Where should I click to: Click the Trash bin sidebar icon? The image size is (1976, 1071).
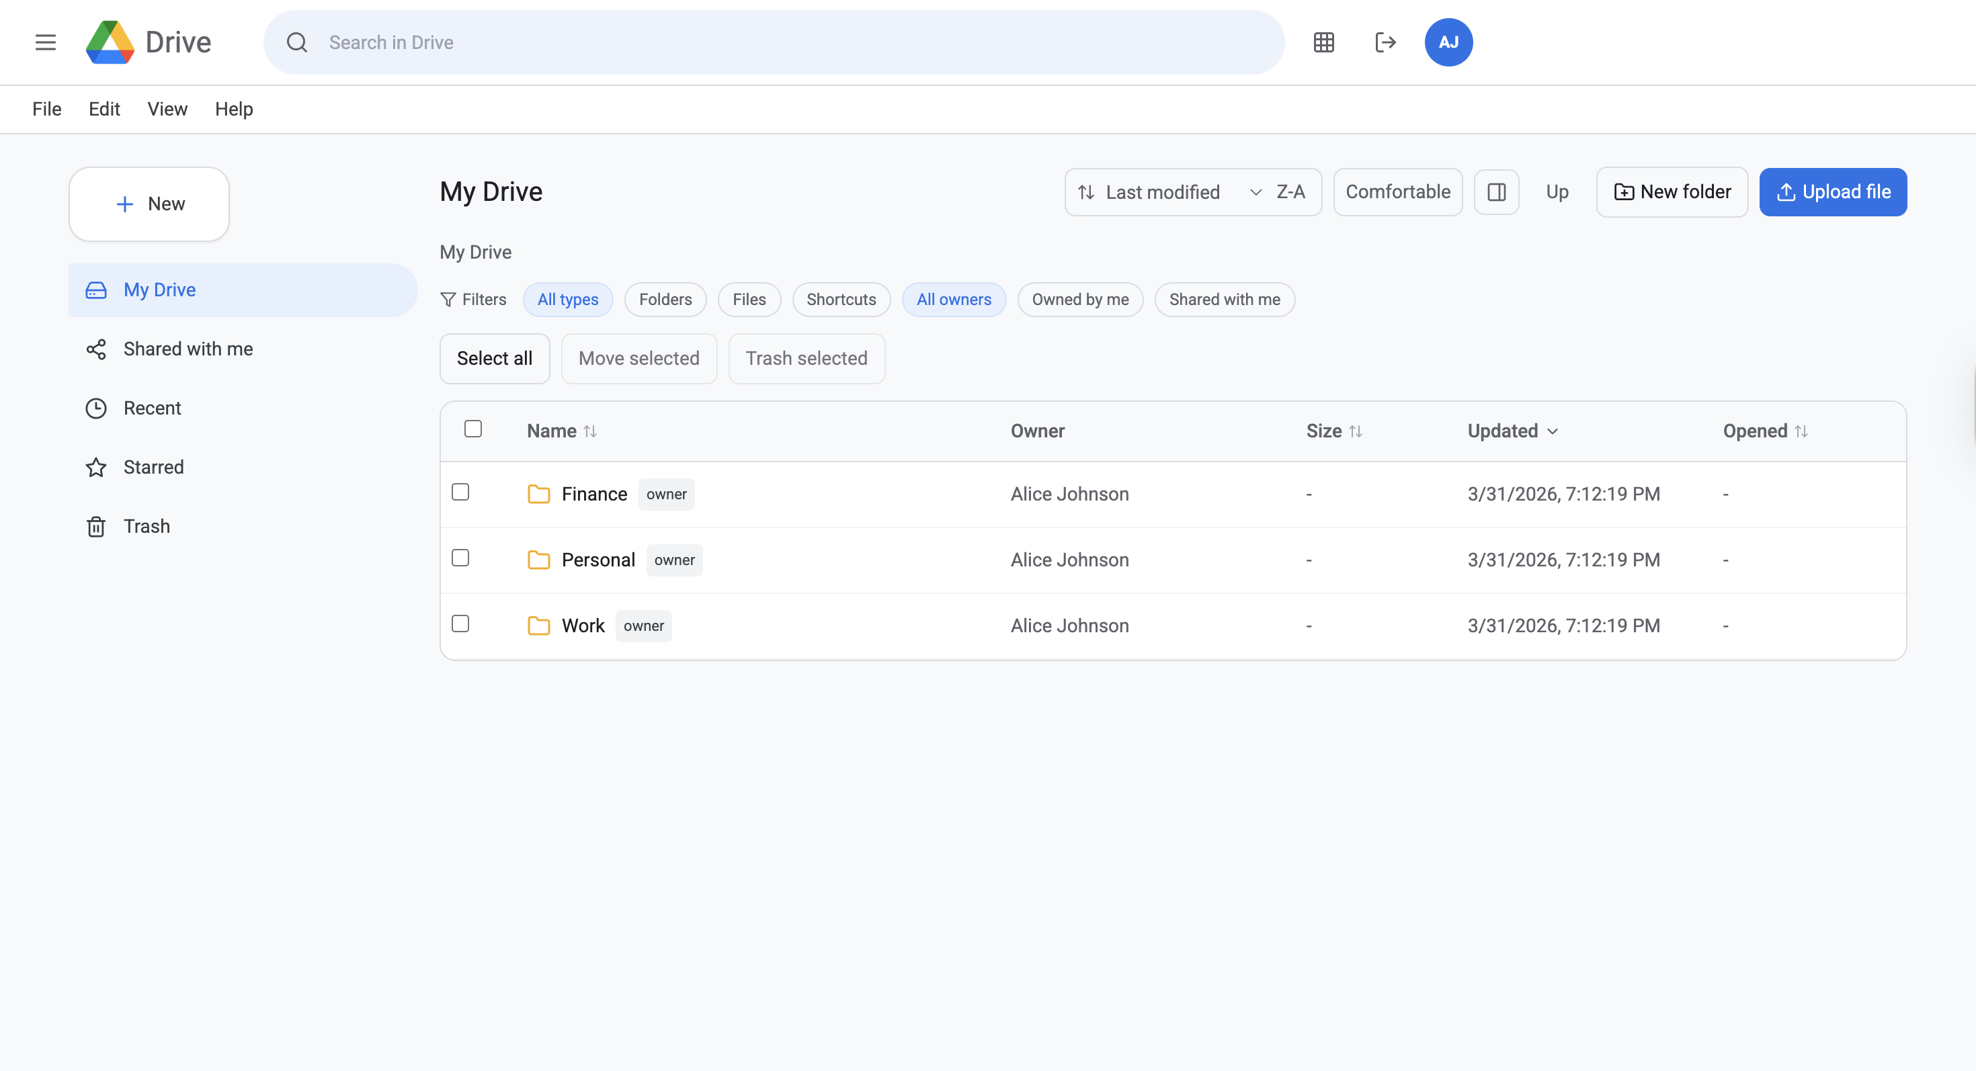(96, 527)
